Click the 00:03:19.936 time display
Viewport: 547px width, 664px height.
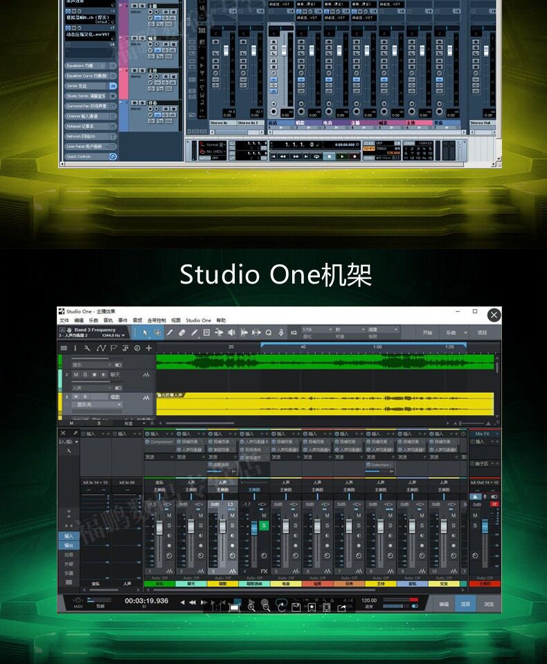coord(146,601)
